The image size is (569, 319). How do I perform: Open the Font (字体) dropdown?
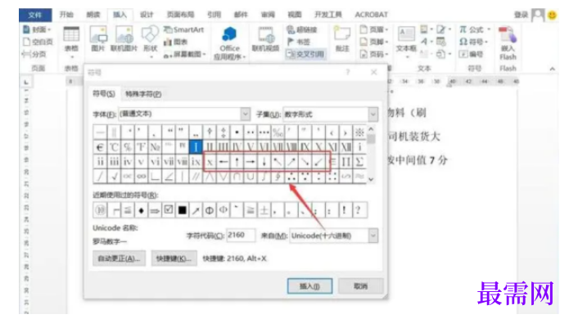point(246,115)
